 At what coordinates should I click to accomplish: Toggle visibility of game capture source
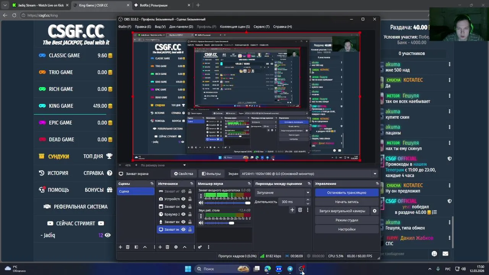183,191
